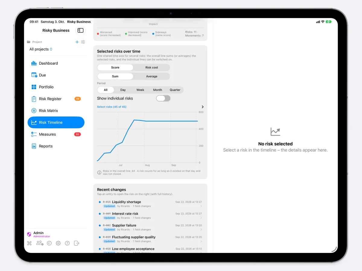Add a new project with plus icon
362x271 pixels.
point(77,42)
